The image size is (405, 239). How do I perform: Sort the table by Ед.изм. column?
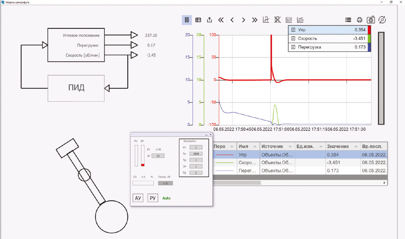[x=310, y=146]
